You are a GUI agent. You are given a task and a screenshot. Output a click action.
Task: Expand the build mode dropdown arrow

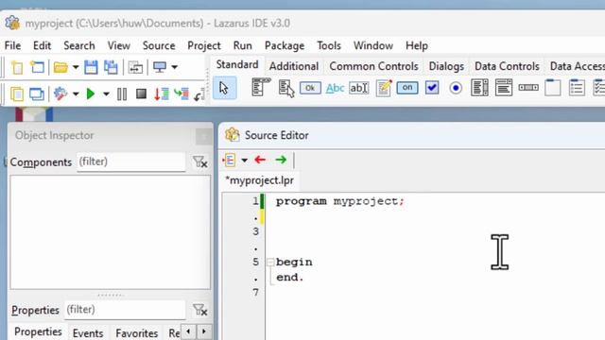[x=76, y=94]
